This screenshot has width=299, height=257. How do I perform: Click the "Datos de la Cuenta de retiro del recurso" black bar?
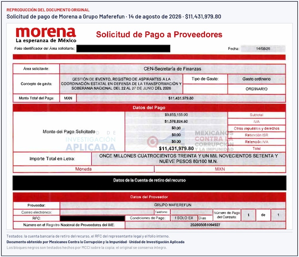click(x=149, y=183)
